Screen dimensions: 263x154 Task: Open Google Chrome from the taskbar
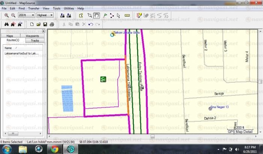tap(54, 149)
